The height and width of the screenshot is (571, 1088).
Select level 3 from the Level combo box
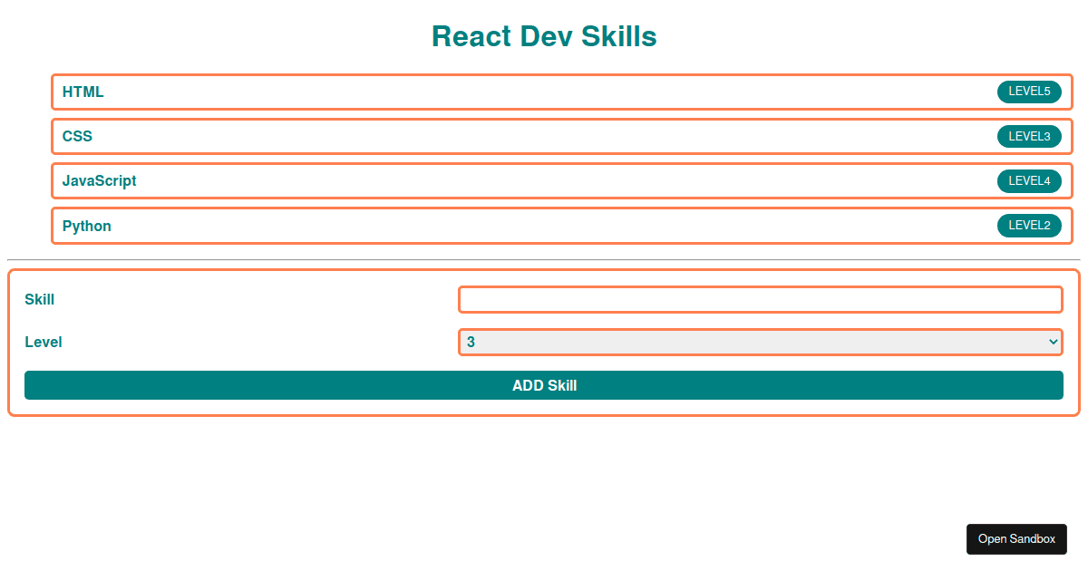(x=760, y=342)
